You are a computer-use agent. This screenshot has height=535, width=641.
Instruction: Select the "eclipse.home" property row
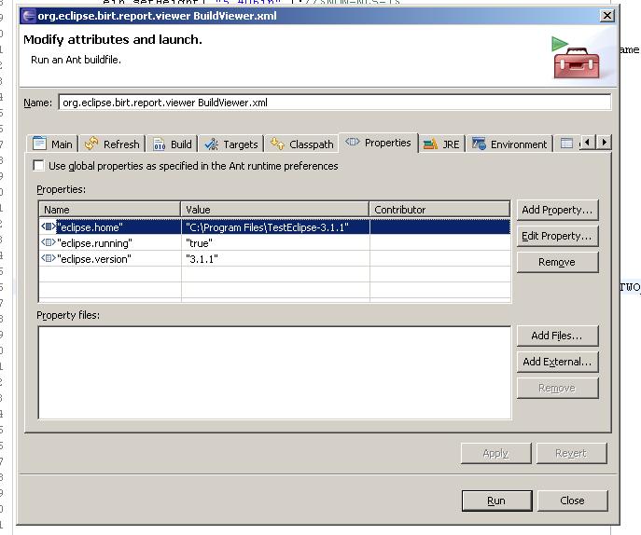click(x=274, y=227)
